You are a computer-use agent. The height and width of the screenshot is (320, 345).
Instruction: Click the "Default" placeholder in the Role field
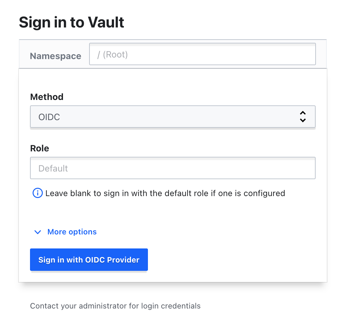(53, 168)
